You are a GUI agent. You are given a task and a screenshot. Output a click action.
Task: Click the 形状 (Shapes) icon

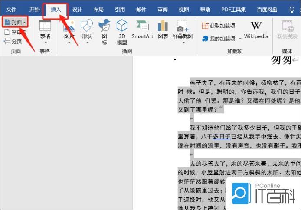pyautogui.click(x=87, y=25)
